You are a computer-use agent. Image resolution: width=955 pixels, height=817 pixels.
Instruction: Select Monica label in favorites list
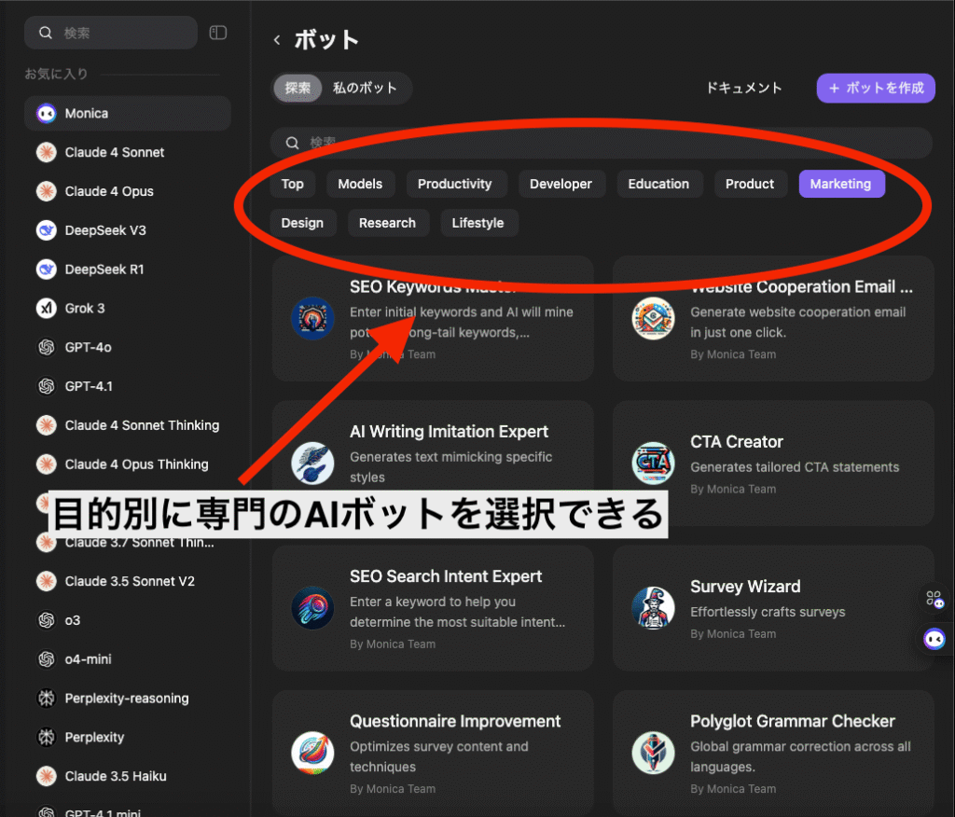coord(87,114)
